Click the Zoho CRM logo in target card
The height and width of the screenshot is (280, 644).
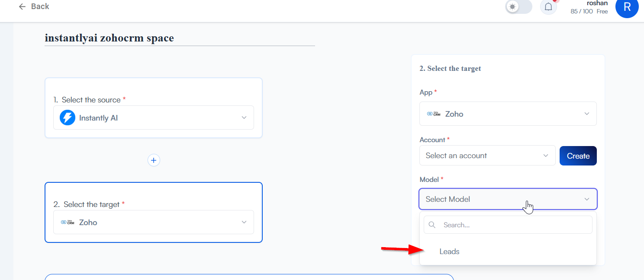(68, 223)
